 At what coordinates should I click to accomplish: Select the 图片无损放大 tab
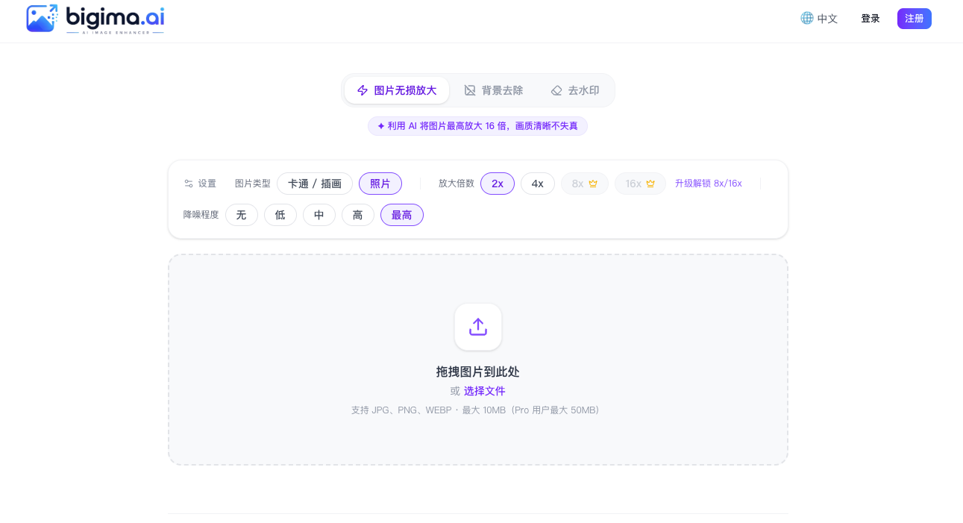397,90
